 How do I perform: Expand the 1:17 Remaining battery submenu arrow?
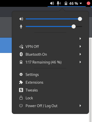tap(80, 62)
